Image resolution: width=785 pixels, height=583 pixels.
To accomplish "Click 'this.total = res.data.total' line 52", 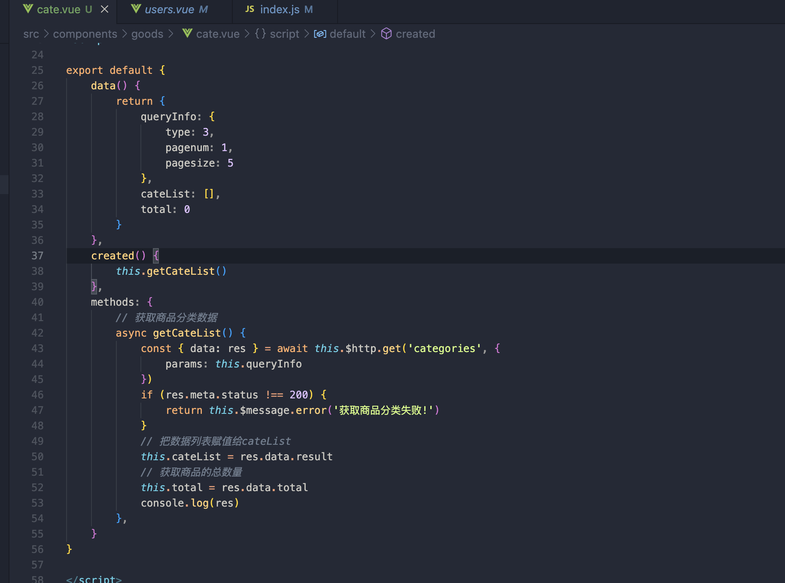I will 225,488.
